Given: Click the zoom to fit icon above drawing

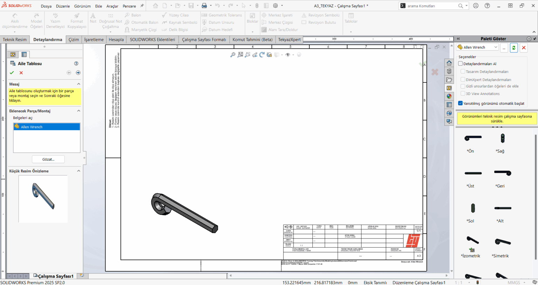Looking at the screenshot, I should coord(240,55).
